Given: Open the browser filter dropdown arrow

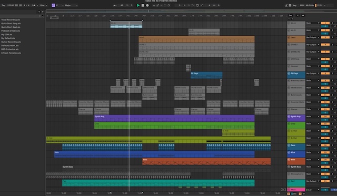Looking at the screenshot, I should 39,12.
